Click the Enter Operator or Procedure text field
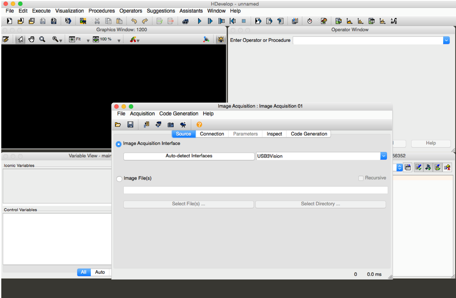Screen dimensions: 456x298 click(x=368, y=40)
